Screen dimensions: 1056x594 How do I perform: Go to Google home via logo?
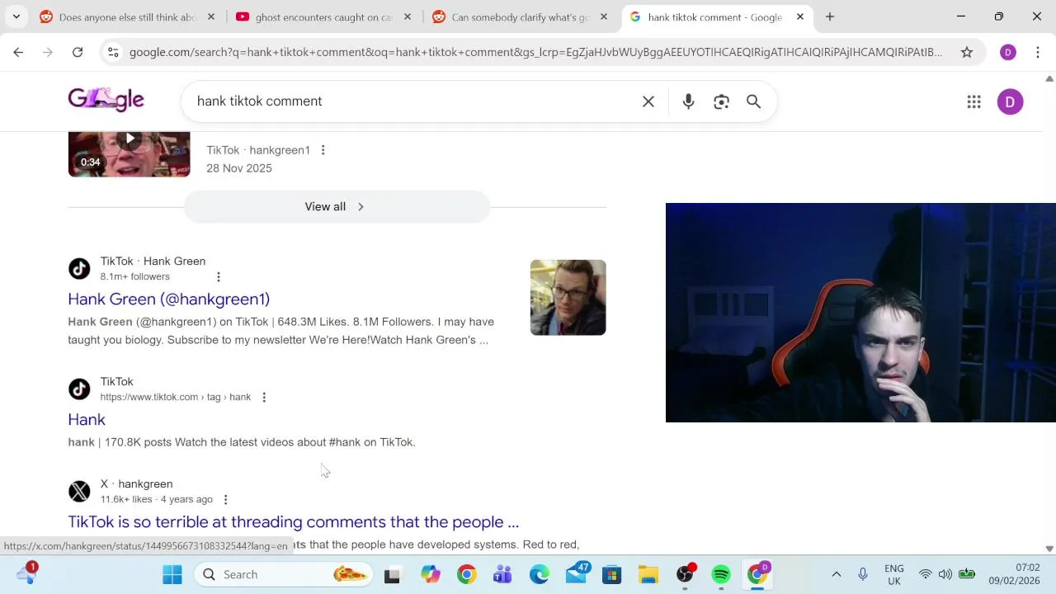pyautogui.click(x=106, y=100)
